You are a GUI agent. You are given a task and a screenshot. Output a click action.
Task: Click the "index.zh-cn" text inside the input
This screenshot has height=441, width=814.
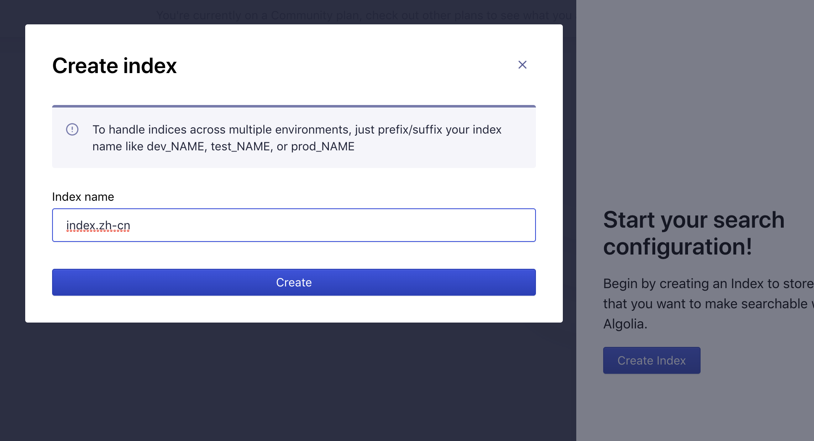[x=98, y=226]
